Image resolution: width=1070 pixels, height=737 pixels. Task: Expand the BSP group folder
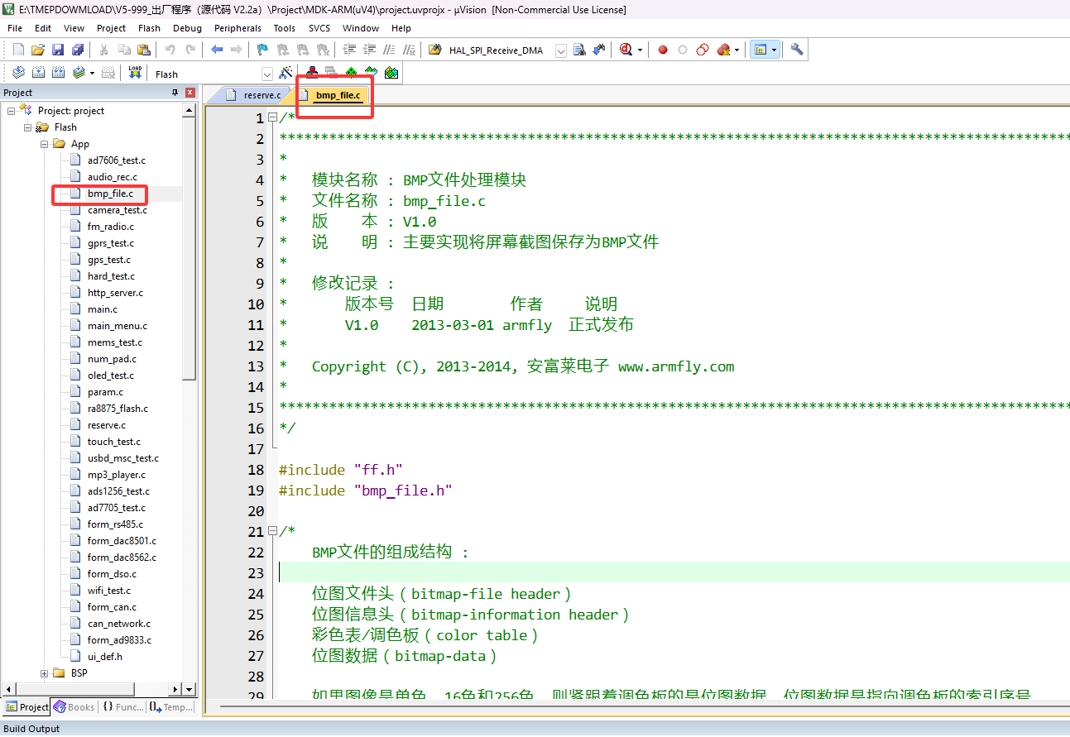[x=45, y=673]
